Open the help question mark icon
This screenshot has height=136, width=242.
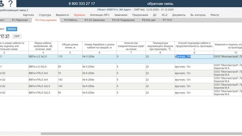[10, 3]
